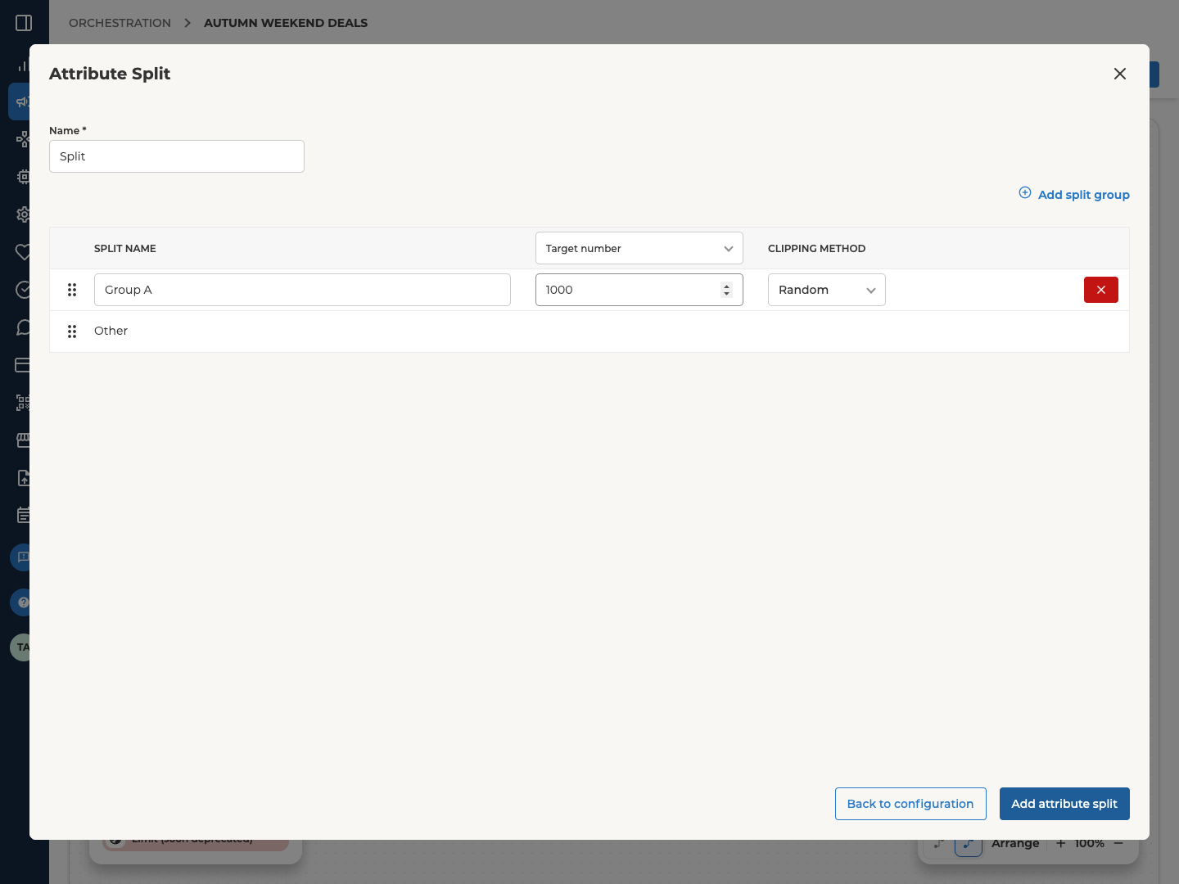The image size is (1179, 884).
Task: Open the feedback message sidebar icon
Action: pyautogui.click(x=20, y=557)
